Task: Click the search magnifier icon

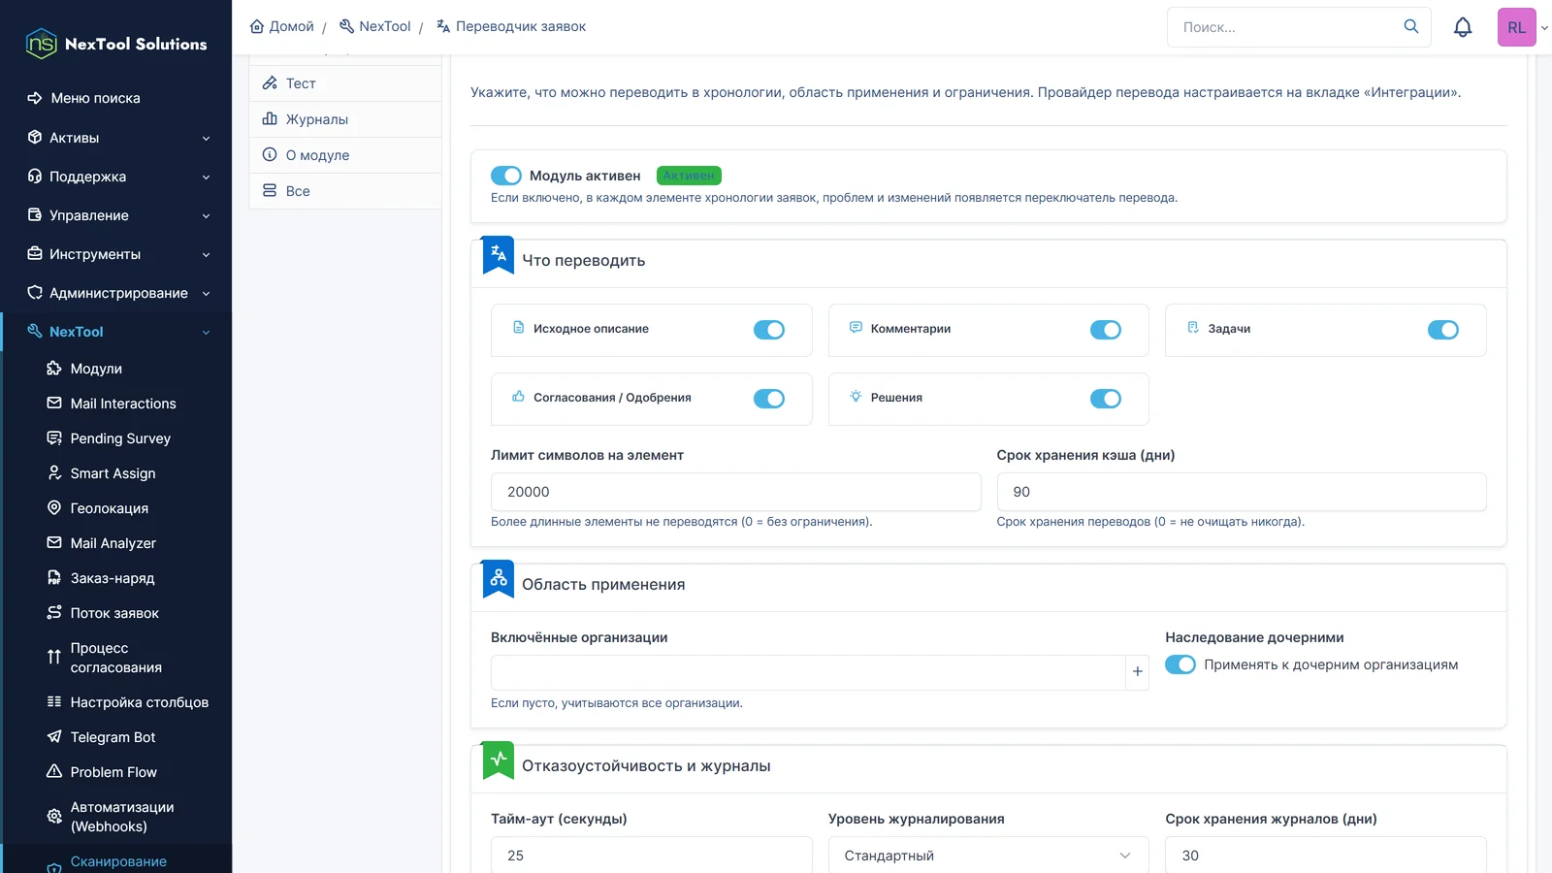Action: [x=1411, y=27]
